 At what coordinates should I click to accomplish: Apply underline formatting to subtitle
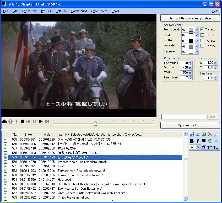click(x=204, y=141)
